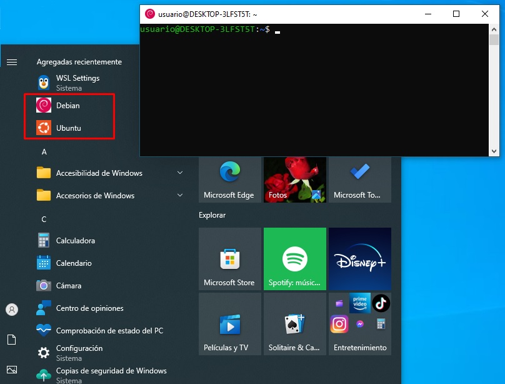Click the TikTok icon in Entretenimiento folder
Image resolution: width=505 pixels, height=384 pixels.
pos(381,303)
